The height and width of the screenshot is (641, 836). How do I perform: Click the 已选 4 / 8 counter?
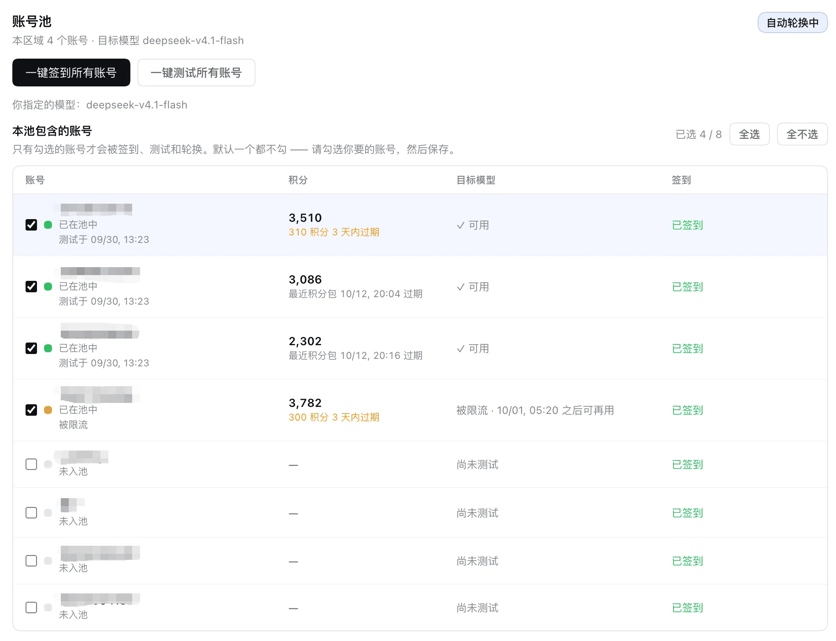[x=699, y=134]
